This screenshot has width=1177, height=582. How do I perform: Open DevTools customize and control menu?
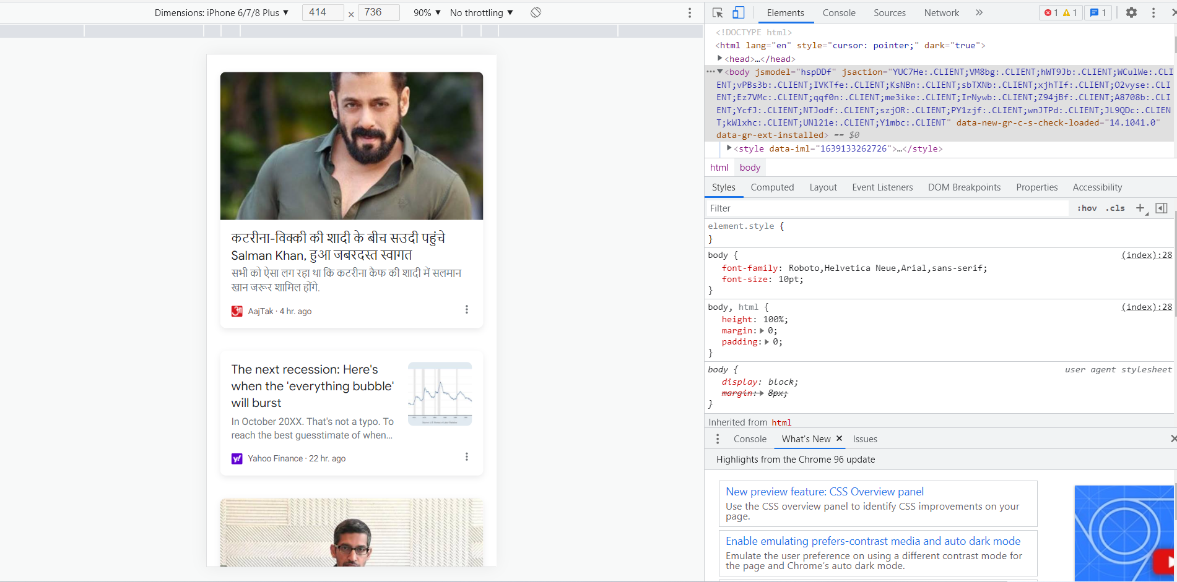[x=1153, y=12]
